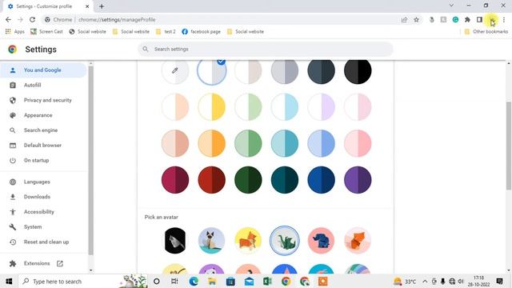Click the page vertical scrollbar

(509, 146)
